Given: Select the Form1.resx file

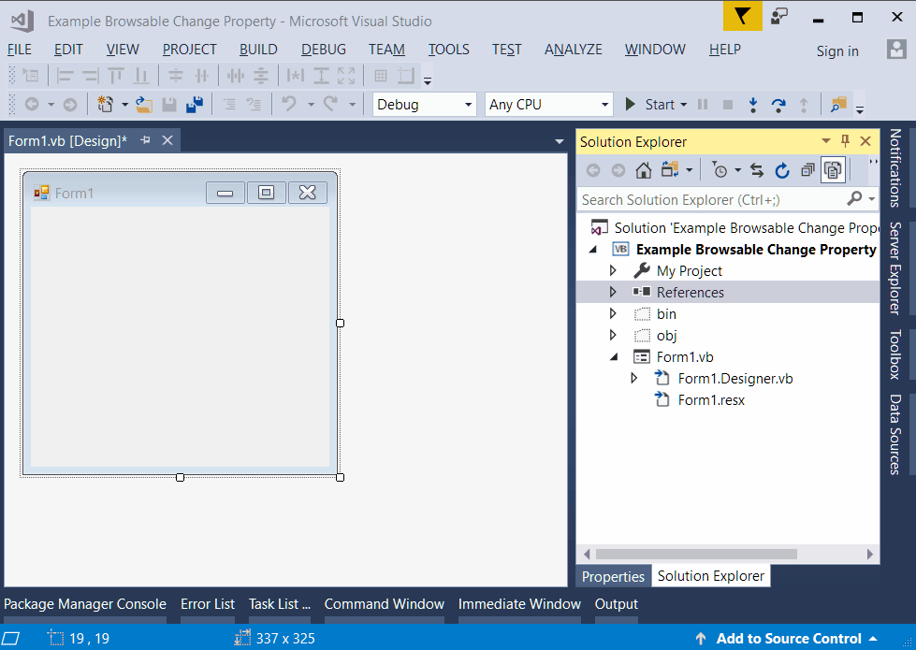Looking at the screenshot, I should [x=711, y=400].
